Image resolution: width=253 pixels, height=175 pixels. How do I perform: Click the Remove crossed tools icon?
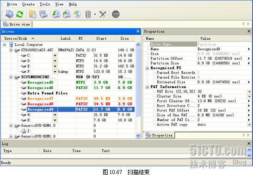103,14
